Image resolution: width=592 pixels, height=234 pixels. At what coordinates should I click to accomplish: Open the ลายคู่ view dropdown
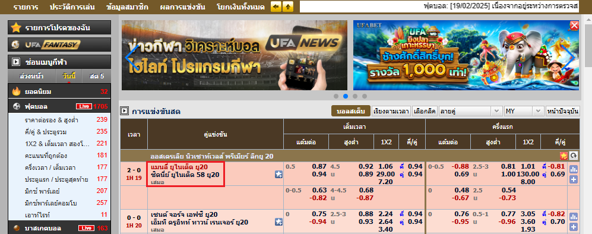point(470,111)
